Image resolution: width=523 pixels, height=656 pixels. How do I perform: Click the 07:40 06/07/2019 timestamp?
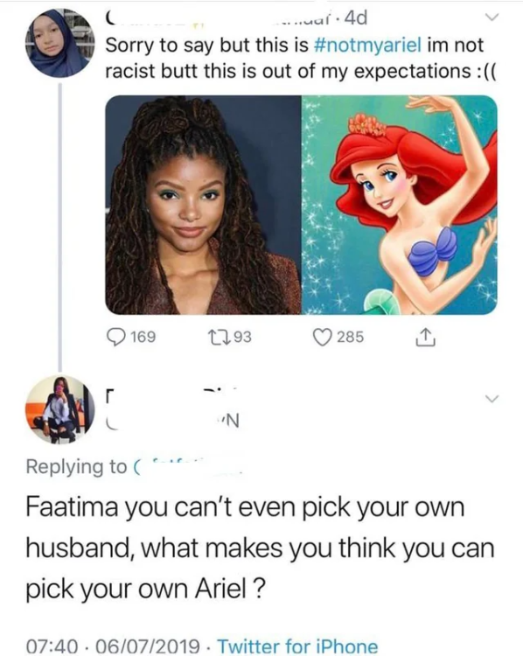(113, 646)
